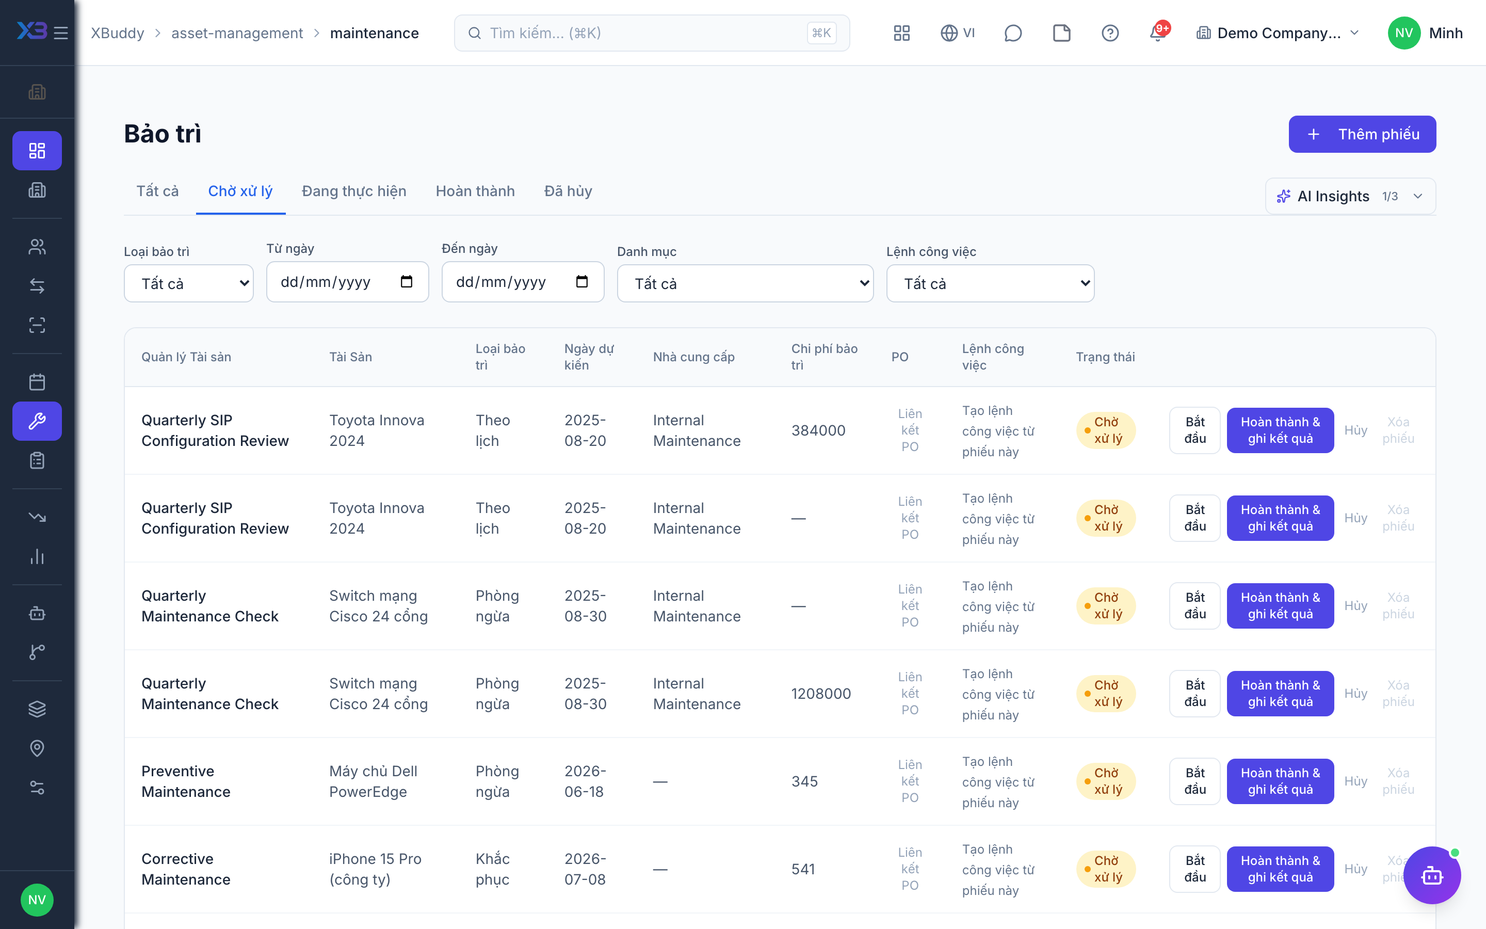
Task: Focus the Tìm kiếm search box
Action: point(652,33)
